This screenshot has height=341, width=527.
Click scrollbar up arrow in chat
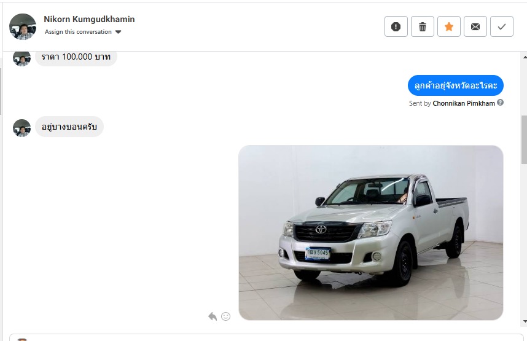[x=525, y=57]
